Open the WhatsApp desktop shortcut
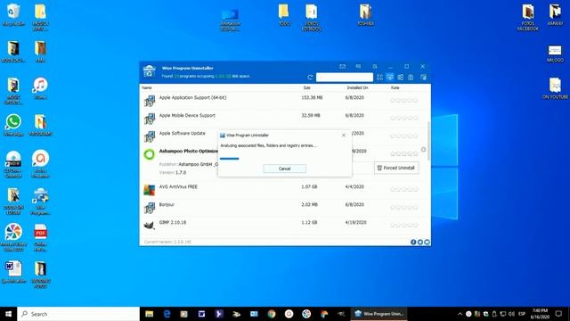This screenshot has width=570, height=321. click(13, 125)
